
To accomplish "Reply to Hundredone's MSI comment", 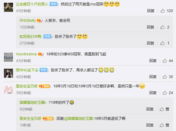I will click(153, 61).
